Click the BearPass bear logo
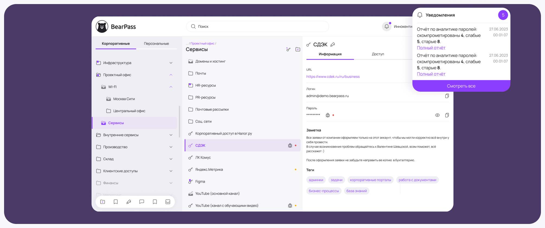 click(x=102, y=27)
